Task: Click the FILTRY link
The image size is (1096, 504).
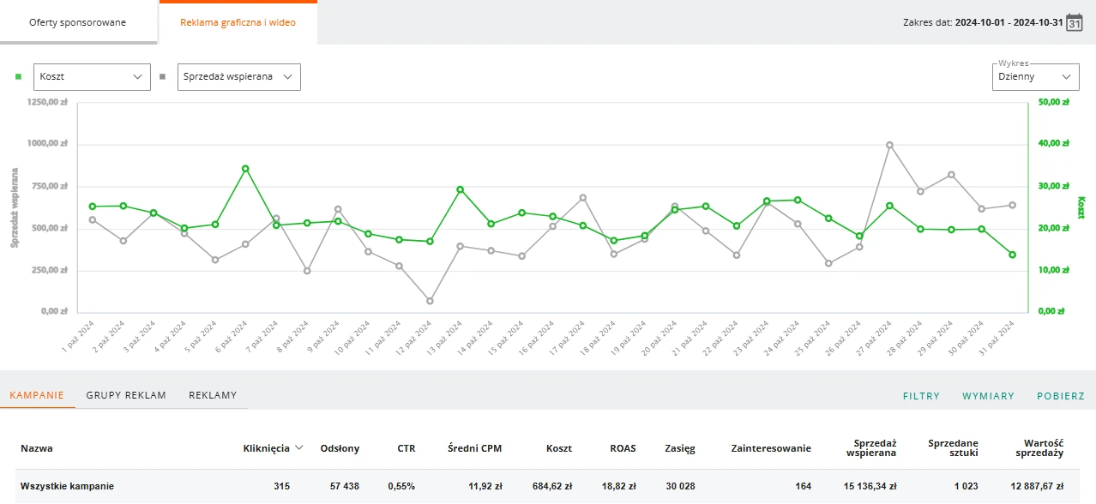Action: pyautogui.click(x=921, y=396)
